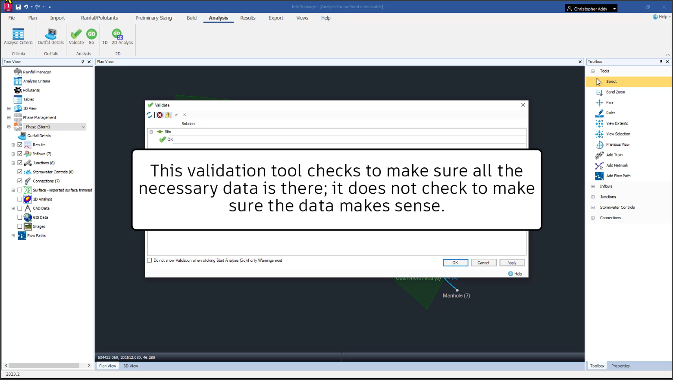
Task: Toggle the Results checkbox in tree
Action: 20,145
